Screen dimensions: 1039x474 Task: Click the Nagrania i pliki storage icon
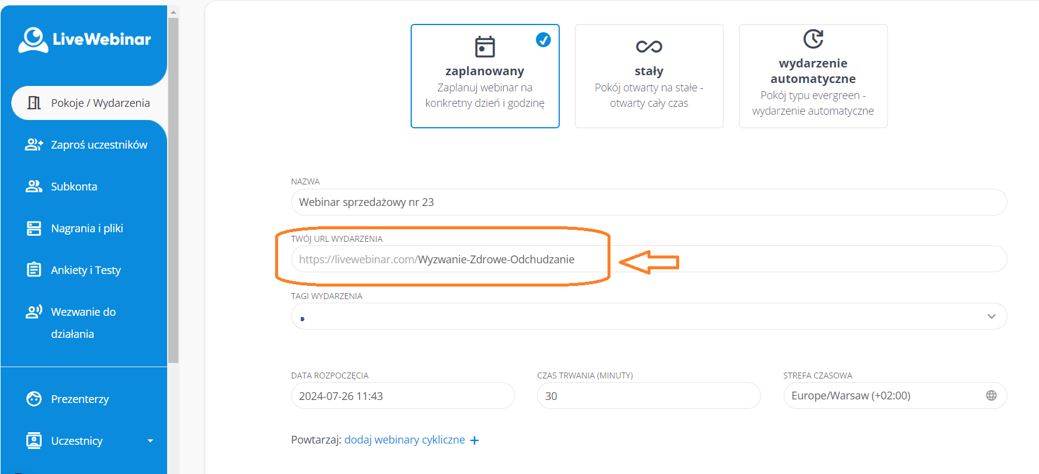(34, 229)
